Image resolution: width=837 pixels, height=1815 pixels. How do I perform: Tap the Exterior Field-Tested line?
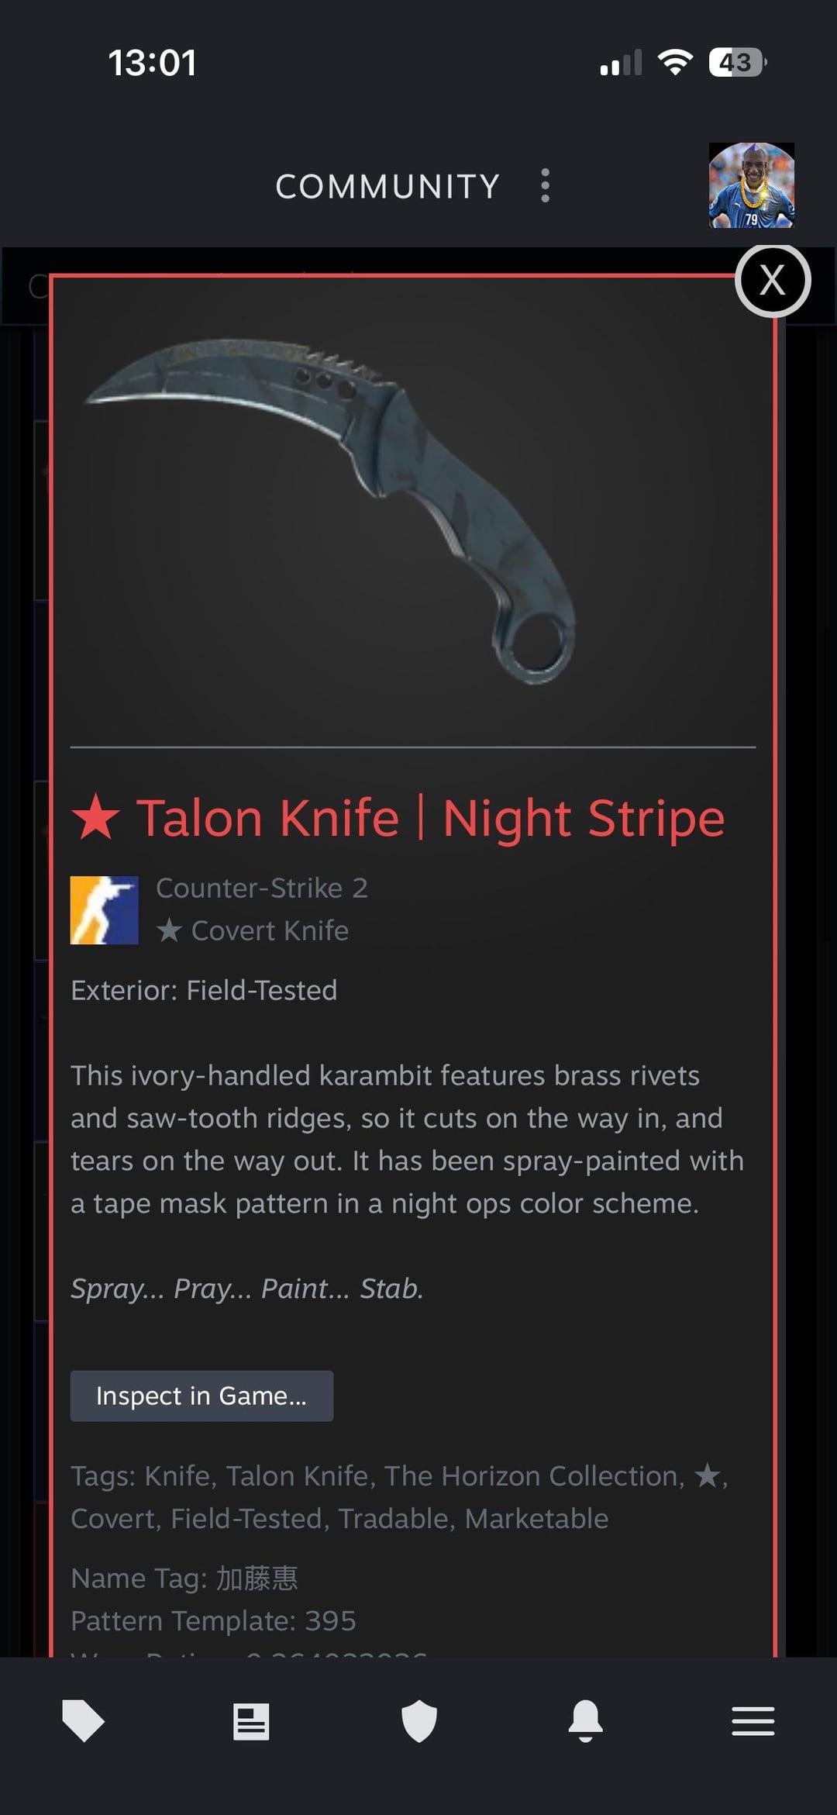point(204,990)
